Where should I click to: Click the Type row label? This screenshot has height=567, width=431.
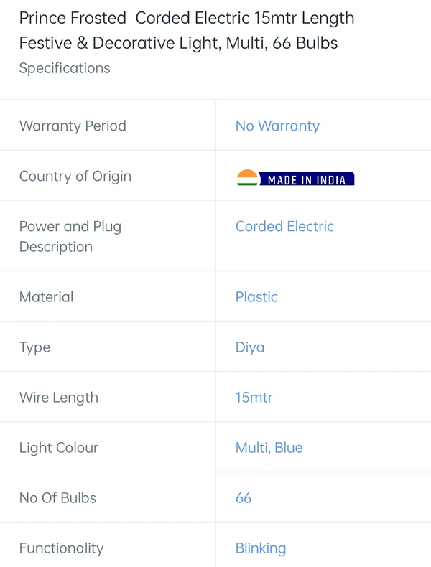(34, 347)
